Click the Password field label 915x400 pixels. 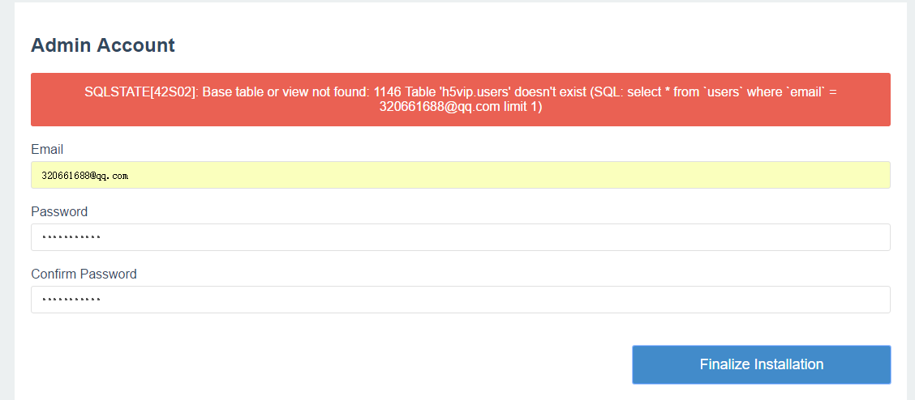coord(59,211)
